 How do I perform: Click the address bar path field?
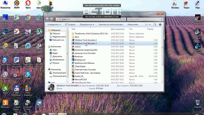click(x=89, y=19)
